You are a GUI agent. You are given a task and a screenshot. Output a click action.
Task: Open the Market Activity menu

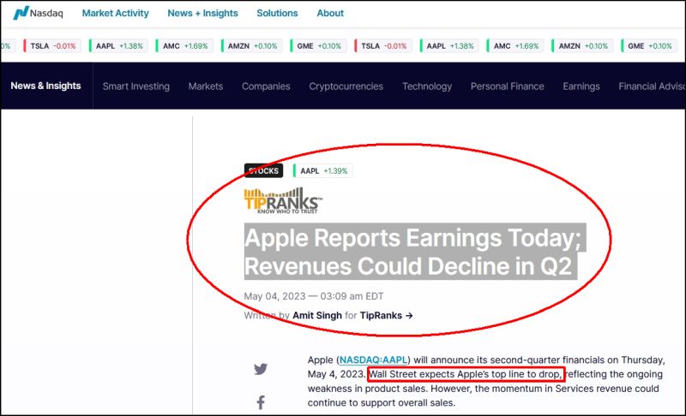(x=115, y=14)
